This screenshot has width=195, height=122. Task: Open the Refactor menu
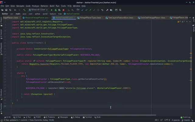pyautogui.click(x=44, y=6)
